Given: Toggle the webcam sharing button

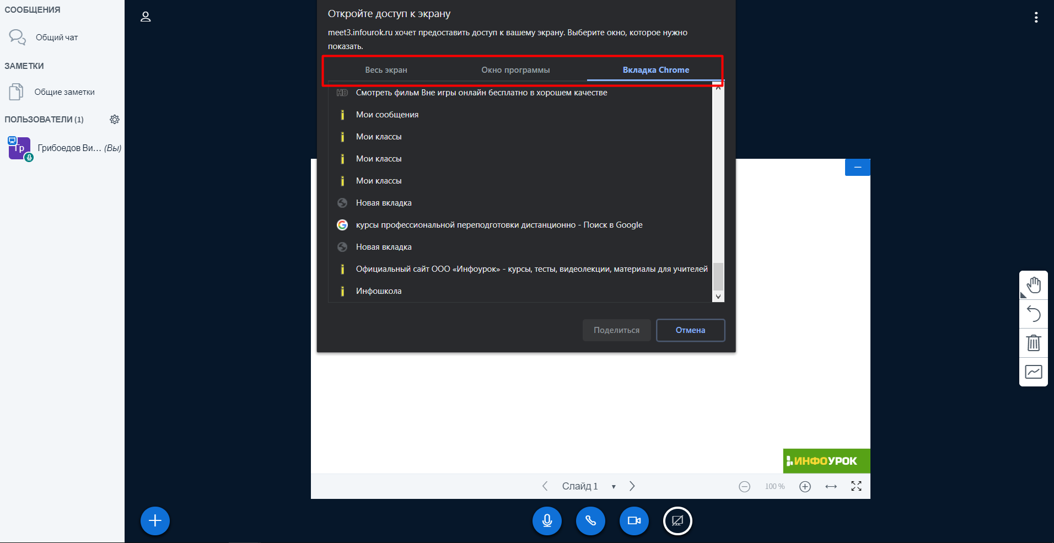Looking at the screenshot, I should 634,521.
